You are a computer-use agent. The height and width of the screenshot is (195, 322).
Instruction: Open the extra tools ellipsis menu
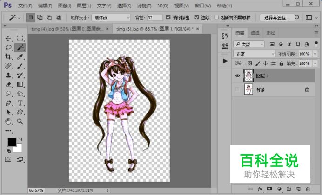(x=8, y=131)
